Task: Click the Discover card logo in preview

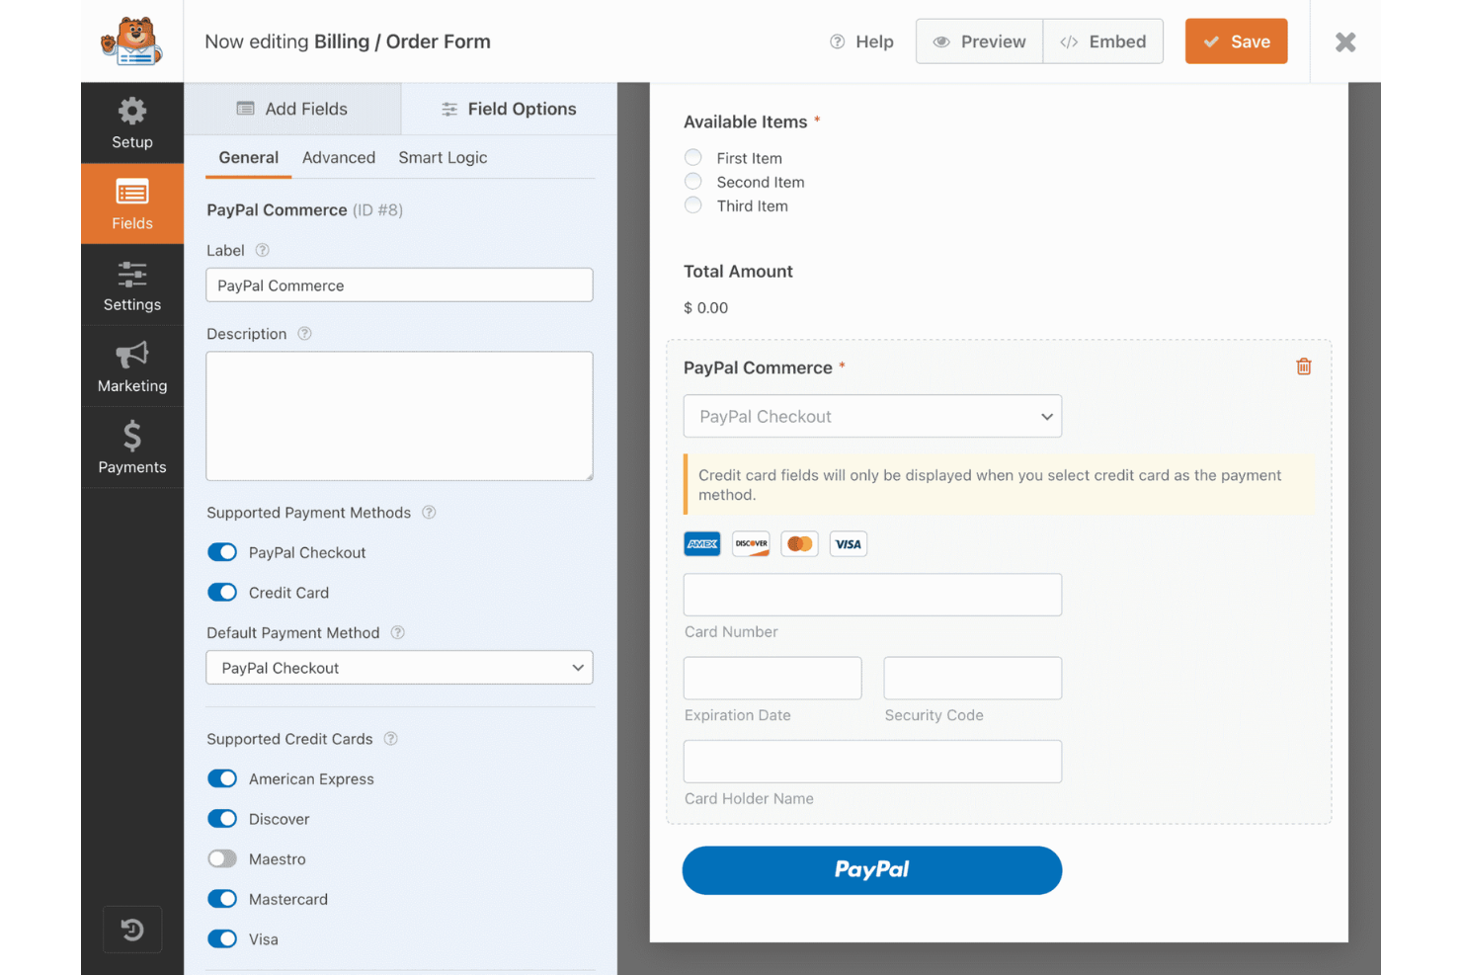Action: coord(751,544)
